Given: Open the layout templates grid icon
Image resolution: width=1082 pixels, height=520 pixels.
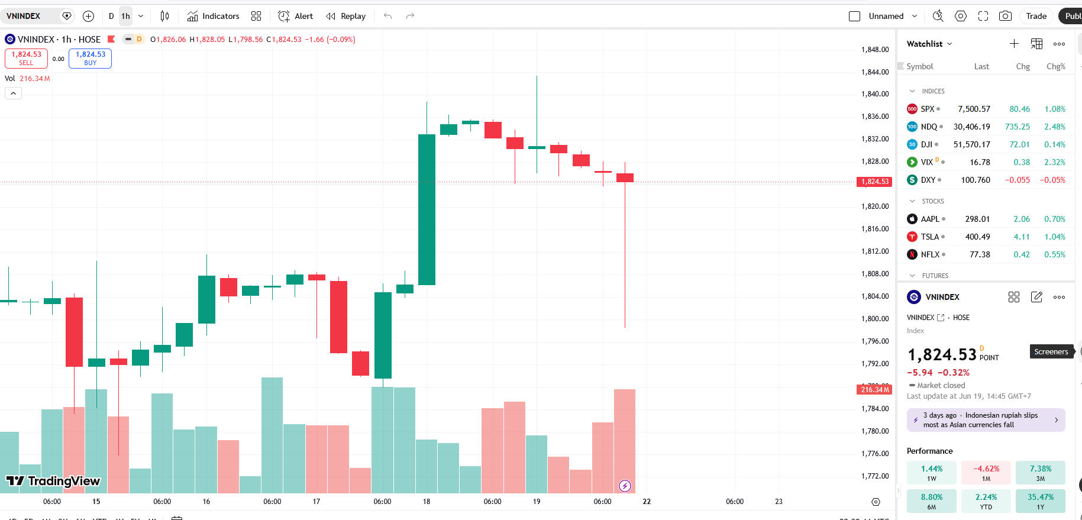Looking at the screenshot, I should (256, 16).
